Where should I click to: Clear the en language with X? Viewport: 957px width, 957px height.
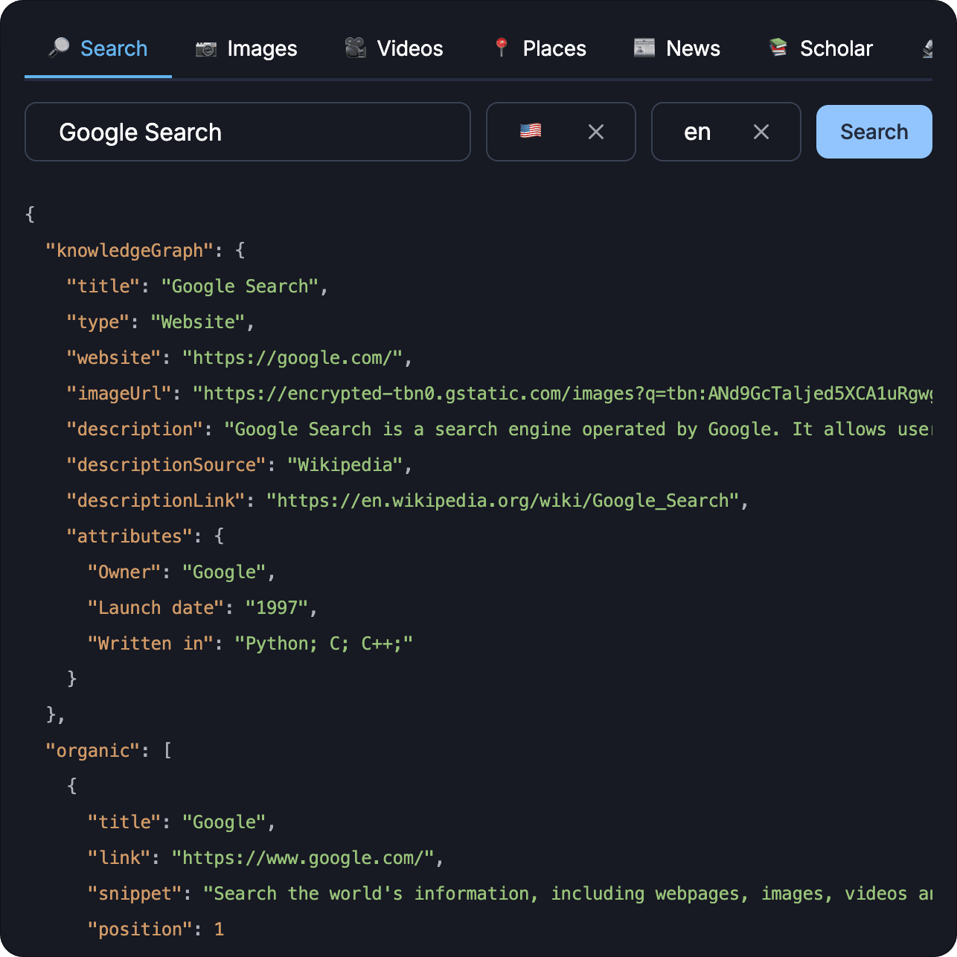pos(761,132)
